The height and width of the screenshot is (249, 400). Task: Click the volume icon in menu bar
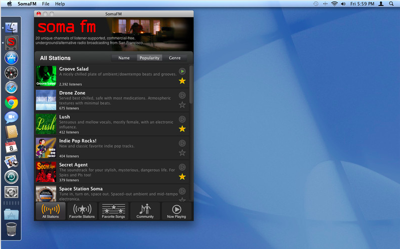(x=343, y=4)
